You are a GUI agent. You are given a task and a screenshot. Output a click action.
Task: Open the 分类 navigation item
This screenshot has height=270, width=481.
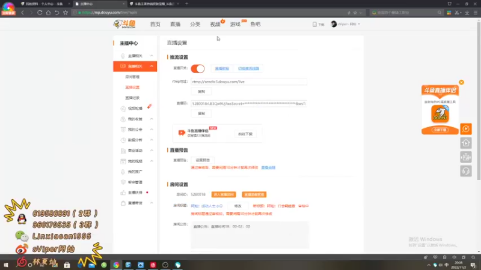[x=195, y=24]
